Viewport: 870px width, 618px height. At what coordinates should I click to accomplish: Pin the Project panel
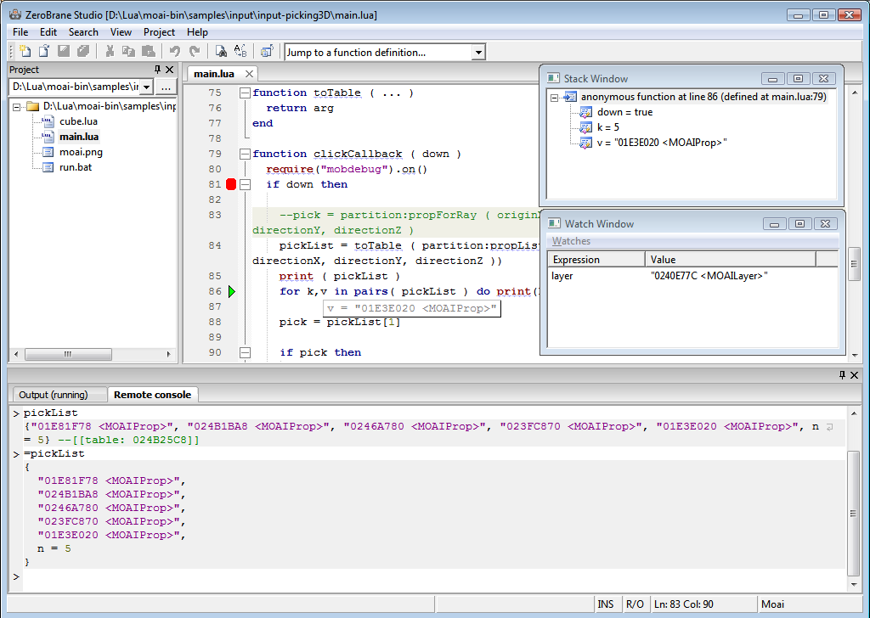[x=157, y=70]
